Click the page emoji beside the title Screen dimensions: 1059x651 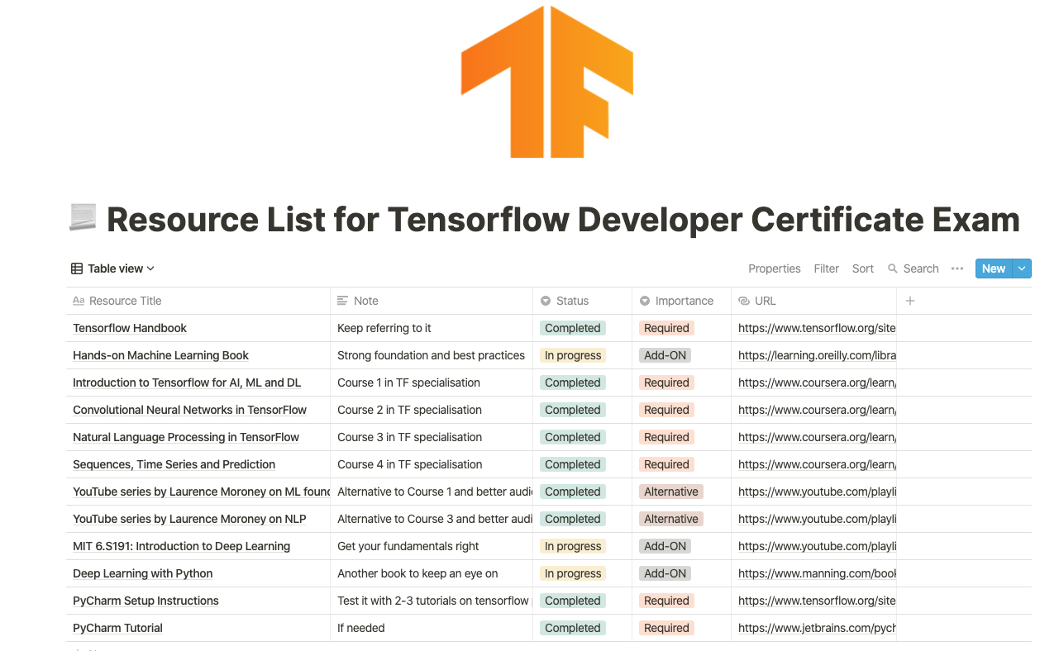(83, 218)
